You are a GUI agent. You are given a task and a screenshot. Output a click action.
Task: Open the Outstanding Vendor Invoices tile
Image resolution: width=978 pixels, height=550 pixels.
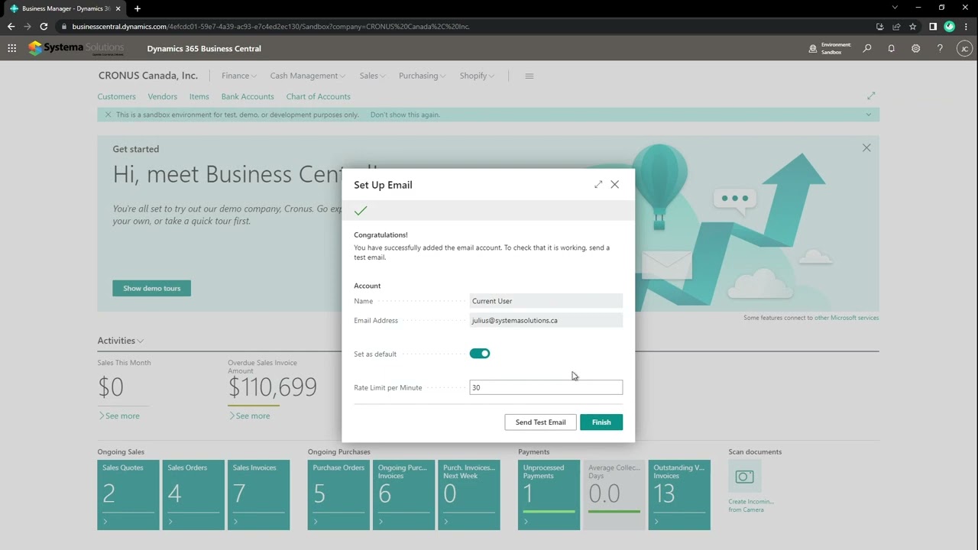679,495
